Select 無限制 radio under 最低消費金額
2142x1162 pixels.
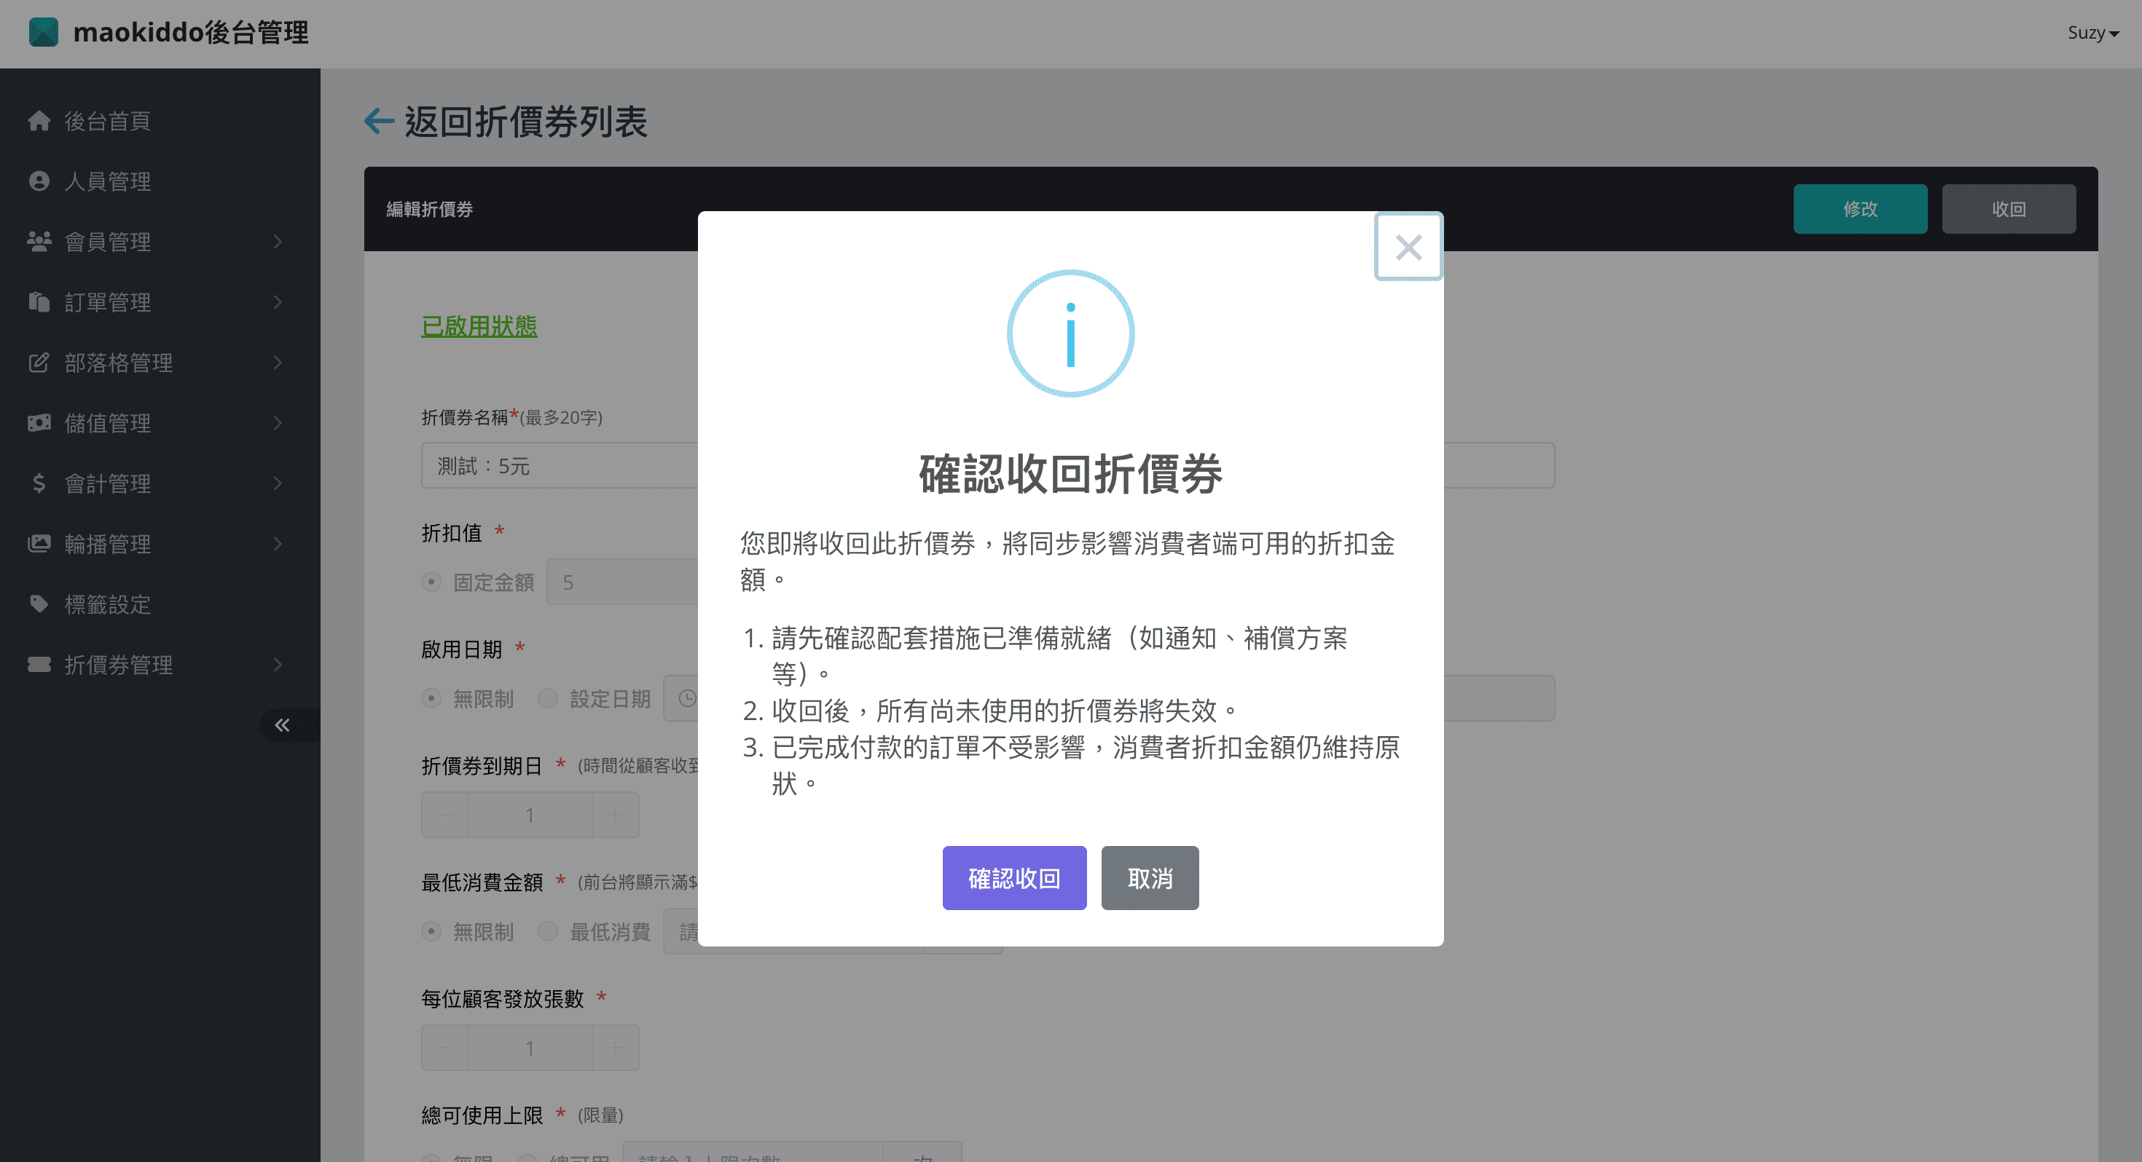point(431,931)
